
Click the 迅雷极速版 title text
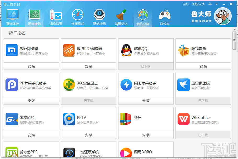coord(201,83)
